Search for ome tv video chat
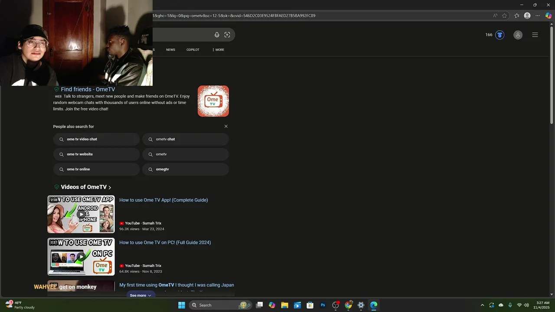Screen dimensions: 555x312 point(96,139)
